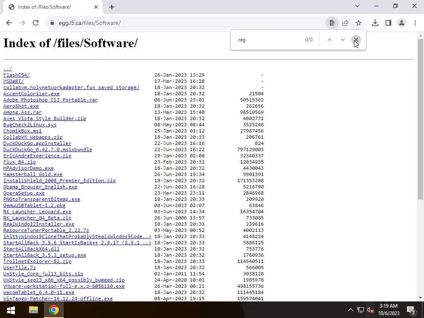Download AccentColorizer.exe
Screen dimensions: 424x318
coord(31,94)
